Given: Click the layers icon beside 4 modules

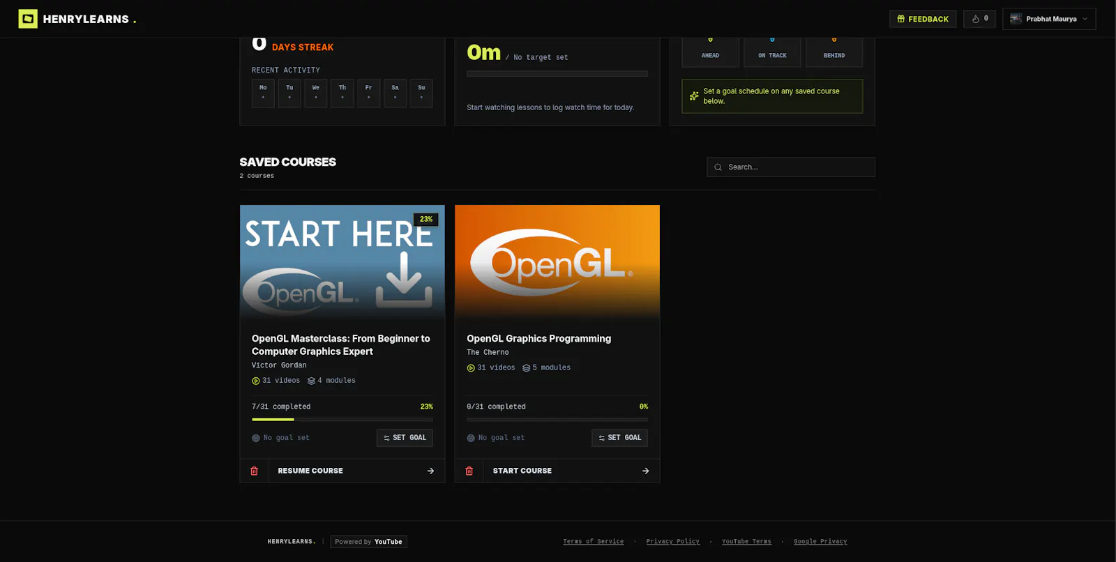Looking at the screenshot, I should (311, 381).
